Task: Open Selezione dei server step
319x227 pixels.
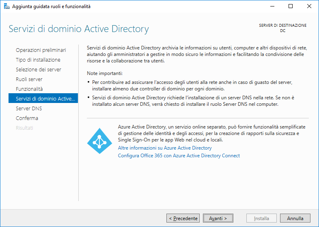Action: (x=39, y=69)
